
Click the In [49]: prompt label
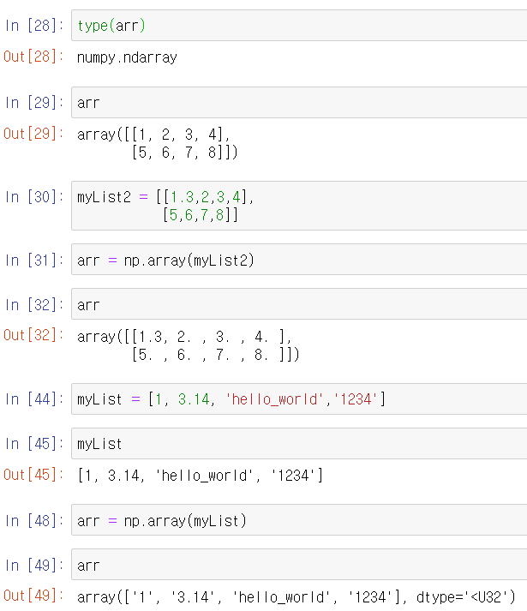(34, 565)
